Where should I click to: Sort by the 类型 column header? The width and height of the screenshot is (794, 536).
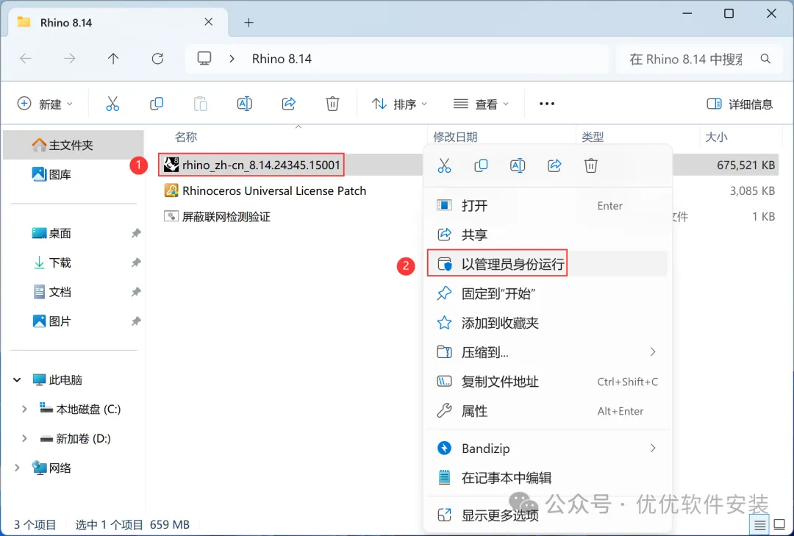pyautogui.click(x=593, y=137)
